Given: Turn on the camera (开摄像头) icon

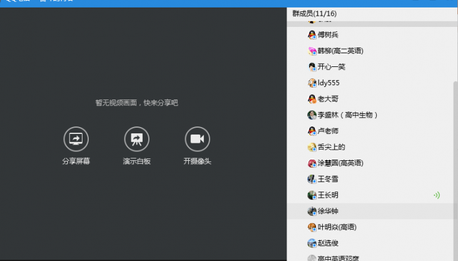Looking at the screenshot, I should pyautogui.click(x=198, y=139).
